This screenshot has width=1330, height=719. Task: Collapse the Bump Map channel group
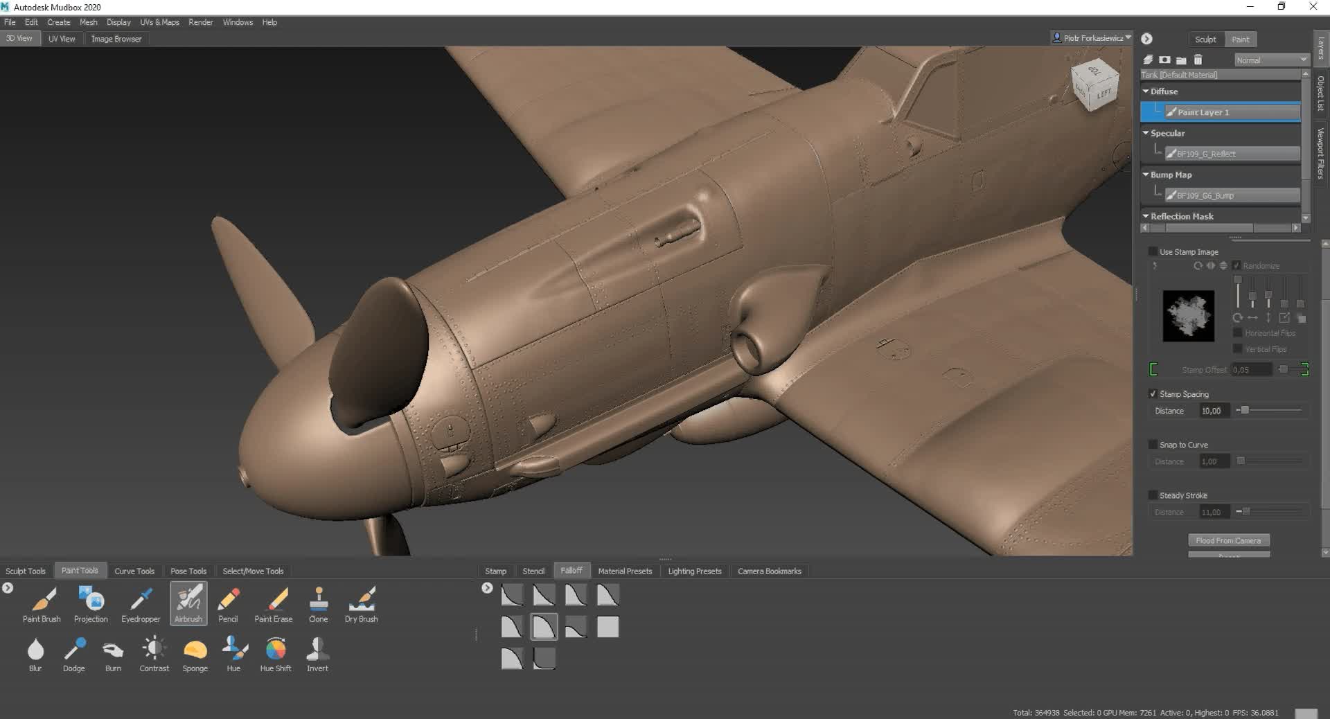pyautogui.click(x=1146, y=175)
